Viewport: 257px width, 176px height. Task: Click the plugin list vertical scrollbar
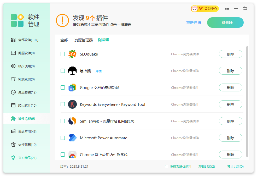(247, 102)
